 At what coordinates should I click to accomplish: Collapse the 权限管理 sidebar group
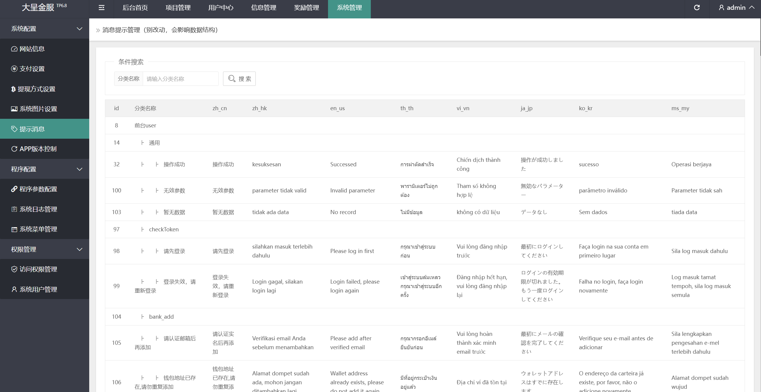click(x=45, y=249)
